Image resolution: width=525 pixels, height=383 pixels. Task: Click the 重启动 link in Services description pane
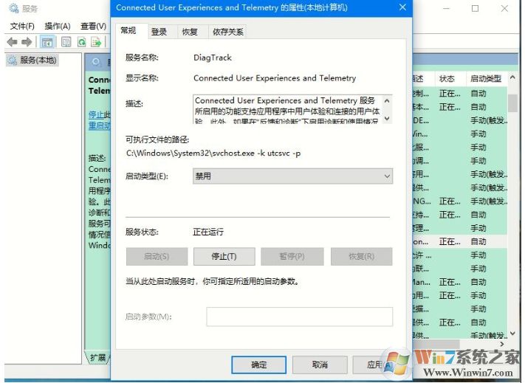tap(100, 125)
